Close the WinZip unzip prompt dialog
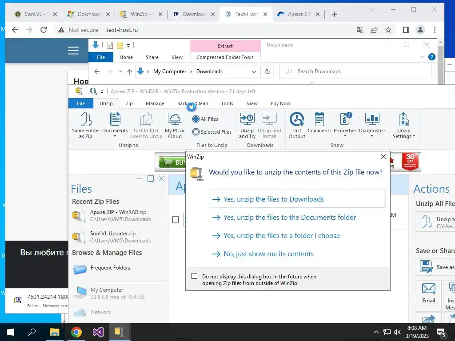The image size is (455, 341). coord(383,157)
